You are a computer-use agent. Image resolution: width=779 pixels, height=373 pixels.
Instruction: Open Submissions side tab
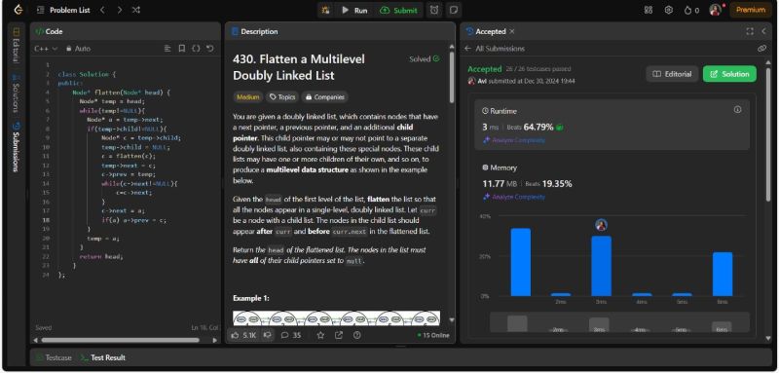pos(17,147)
